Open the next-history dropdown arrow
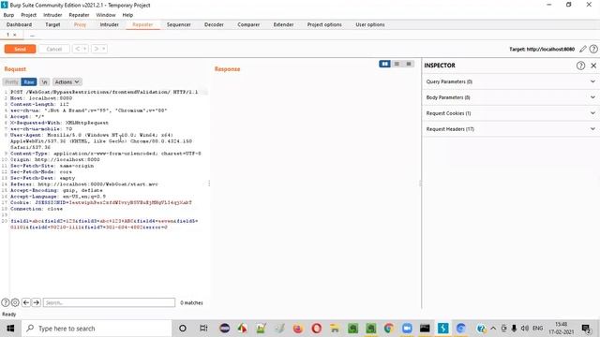 pyautogui.click(x=103, y=49)
